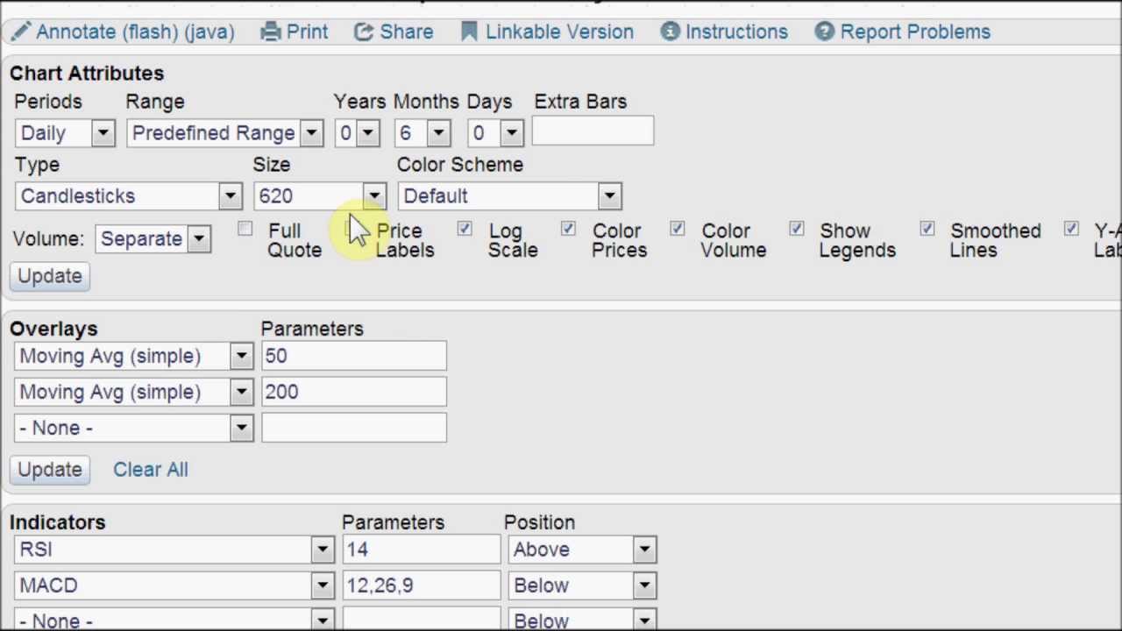Open RSI position dropdown showing Above

pyautogui.click(x=582, y=549)
